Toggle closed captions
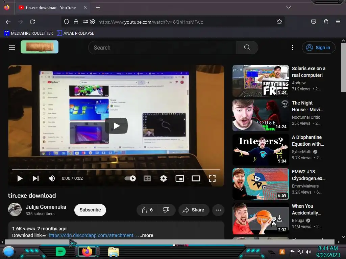 (x=147, y=178)
